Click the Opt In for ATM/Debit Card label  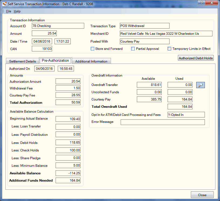click(x=126, y=115)
